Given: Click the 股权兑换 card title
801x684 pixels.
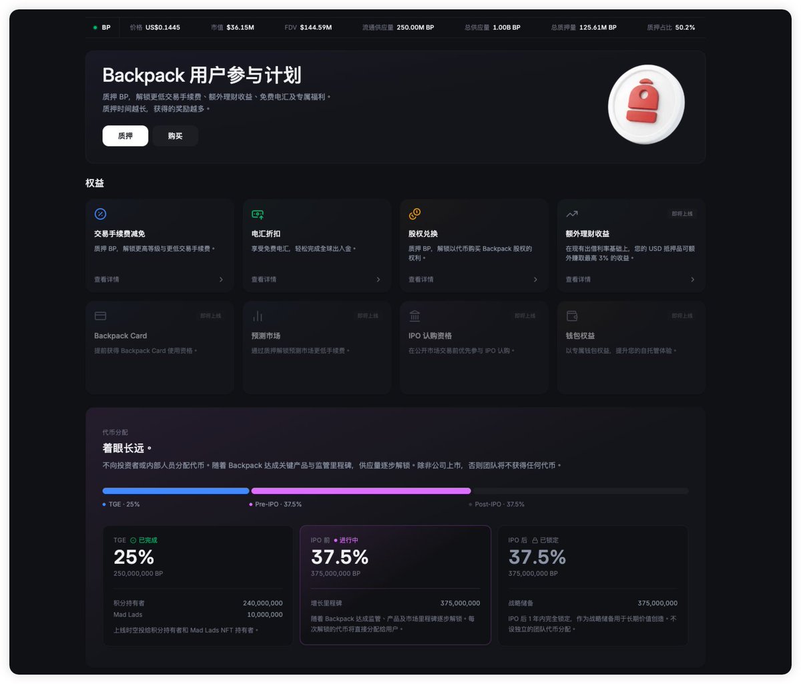Looking at the screenshot, I should (x=423, y=234).
